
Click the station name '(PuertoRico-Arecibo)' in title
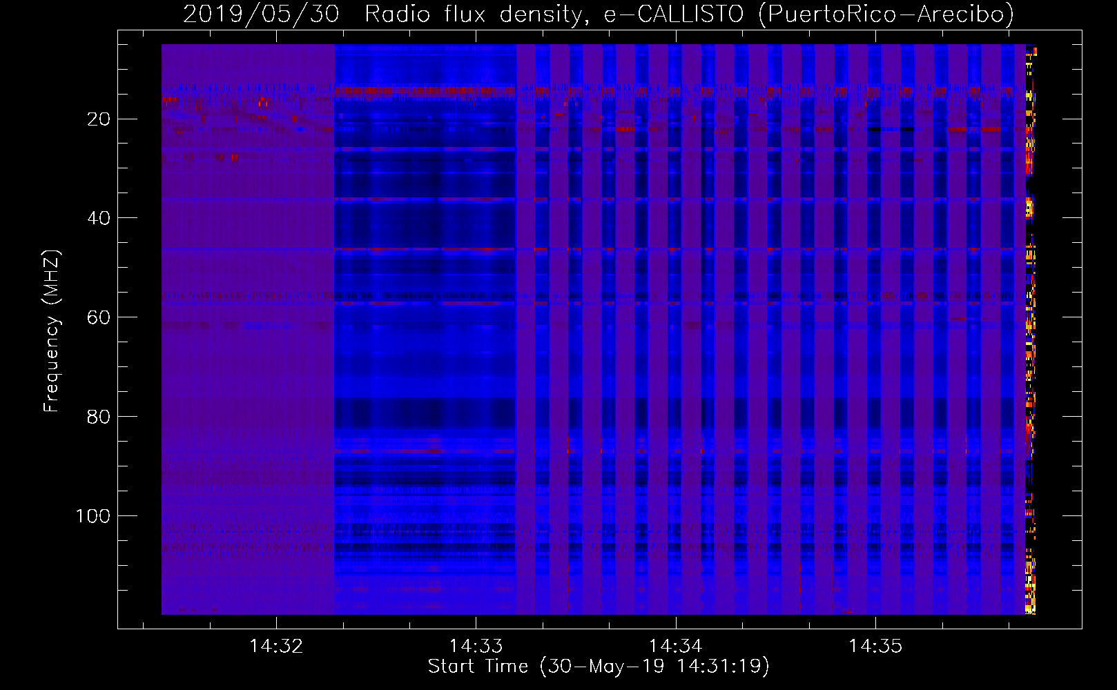coord(886,14)
